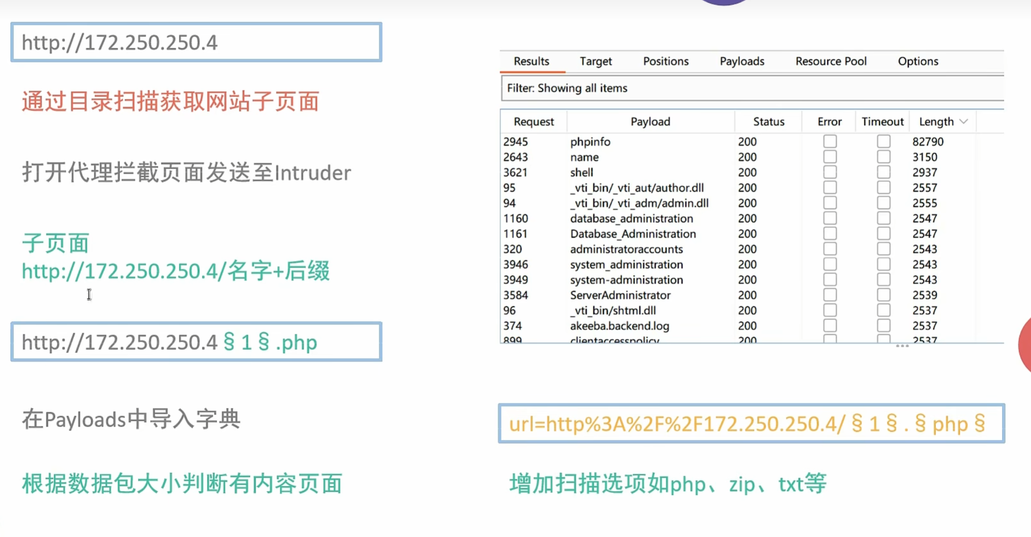
Task: Toggle Length column sort arrow
Action: 964,122
